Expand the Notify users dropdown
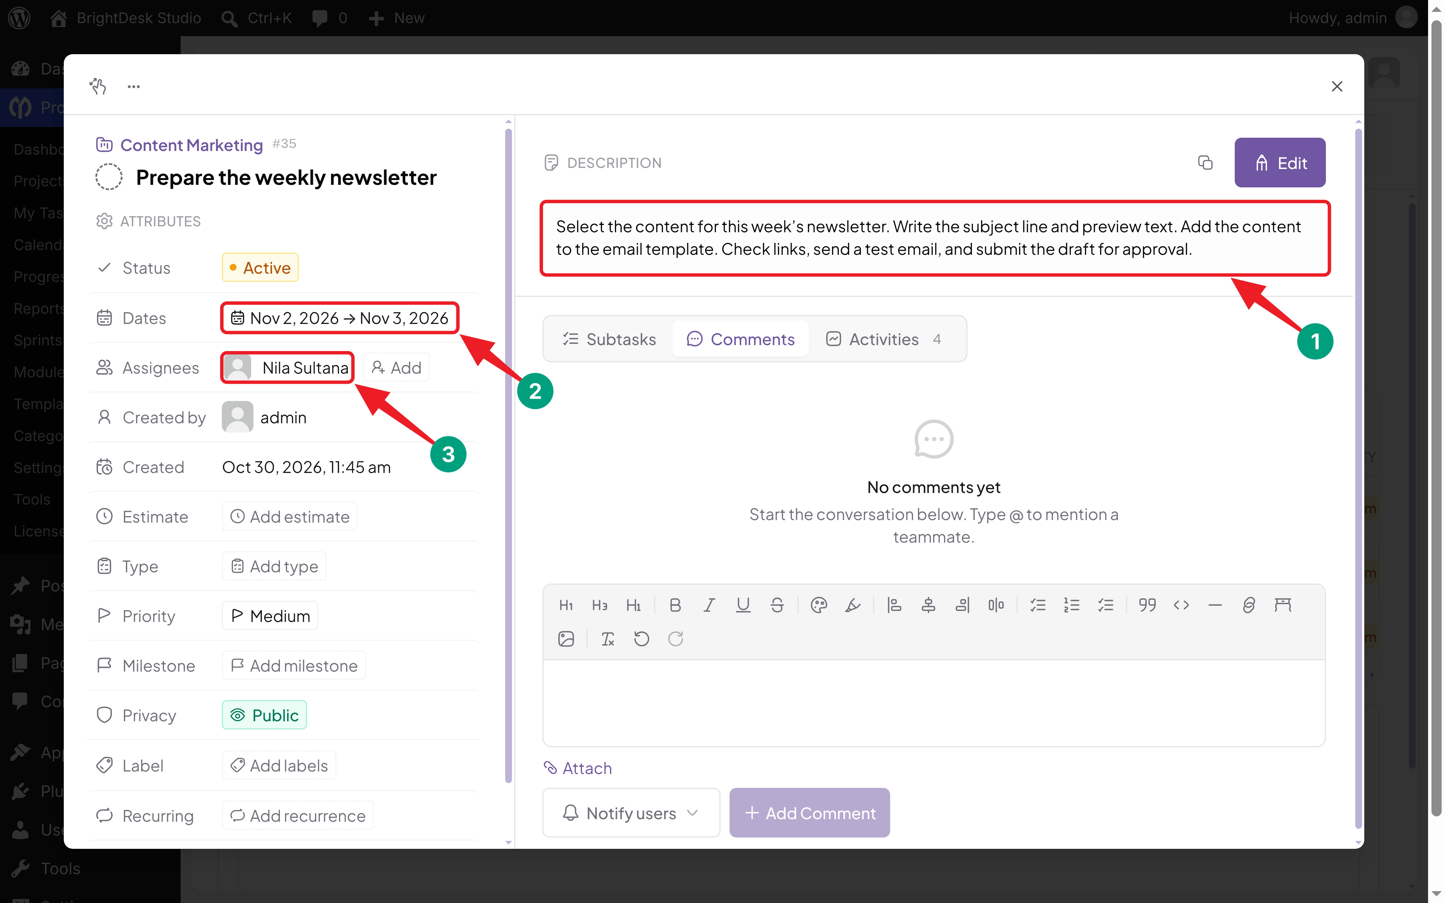1445x903 pixels. click(x=631, y=813)
